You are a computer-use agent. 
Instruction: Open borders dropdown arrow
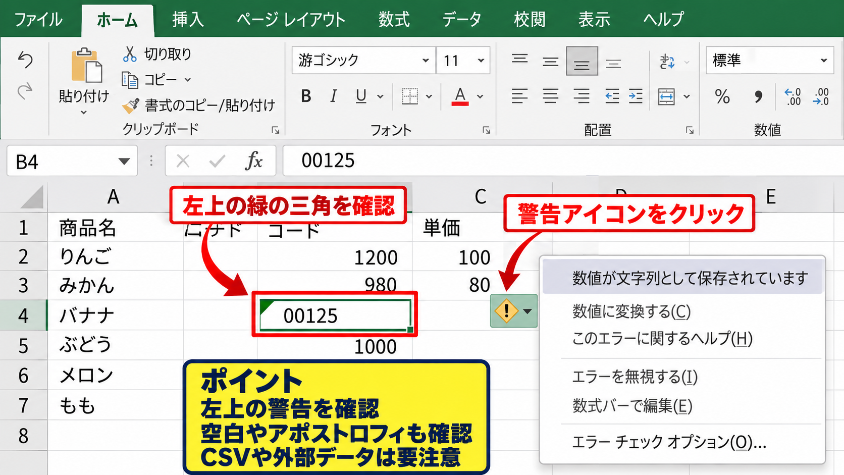[x=429, y=96]
